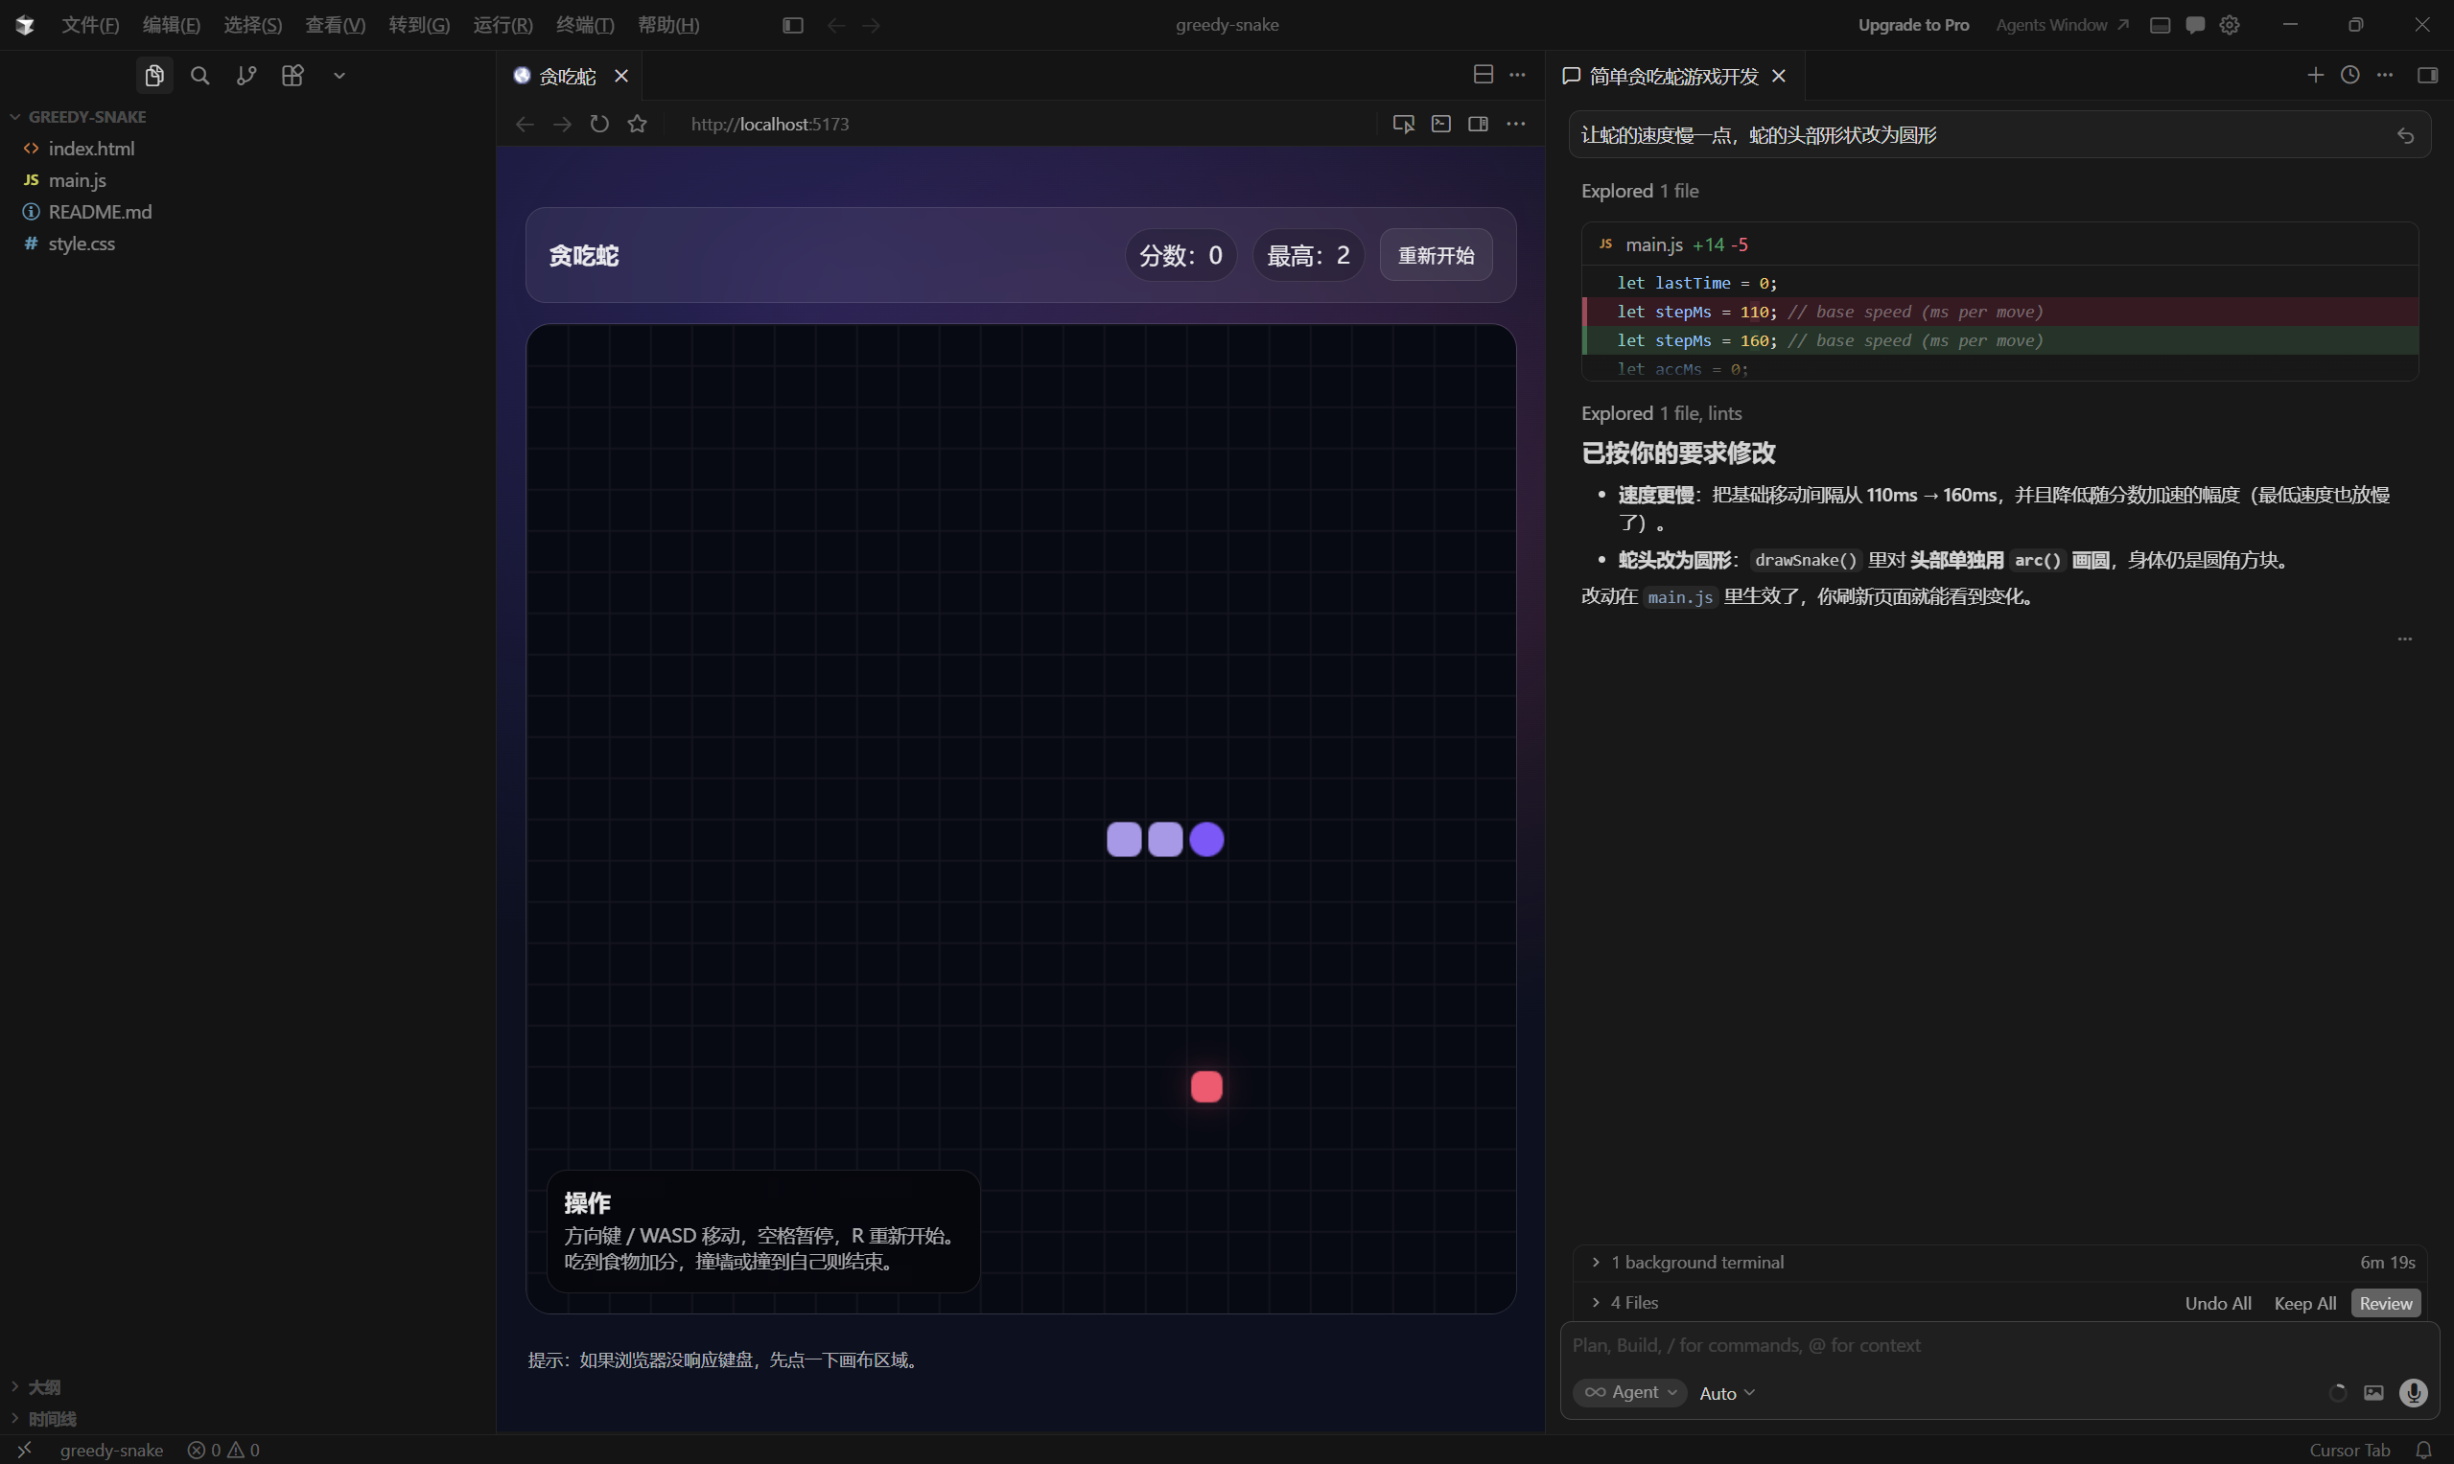Open the Agent mode dropdown

click(x=1630, y=1392)
